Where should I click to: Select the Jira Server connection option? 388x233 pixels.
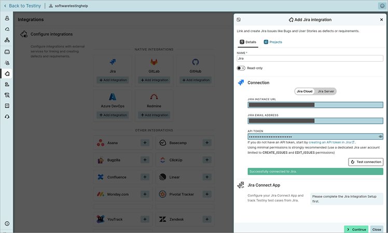[326, 91]
